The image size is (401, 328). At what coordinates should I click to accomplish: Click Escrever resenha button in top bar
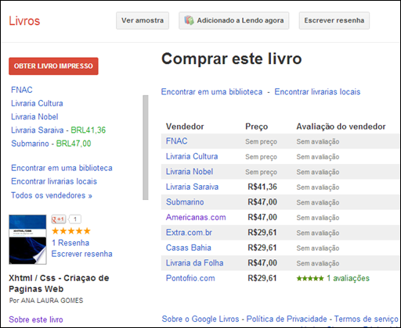[334, 20]
